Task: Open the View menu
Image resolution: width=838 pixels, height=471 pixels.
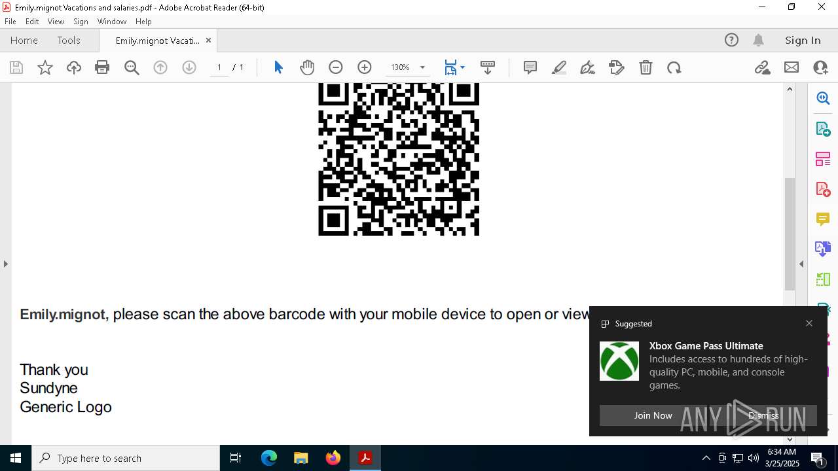Action: (x=56, y=21)
